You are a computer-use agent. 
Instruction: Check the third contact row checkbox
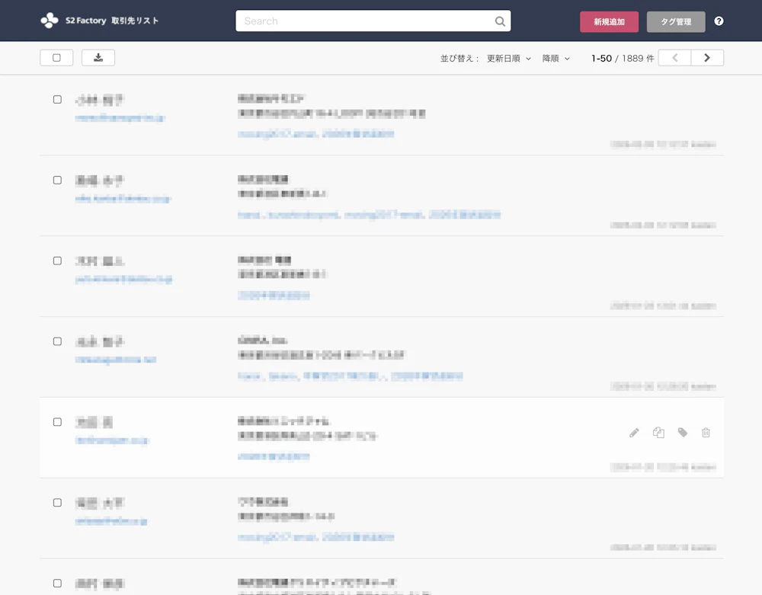pyautogui.click(x=57, y=261)
